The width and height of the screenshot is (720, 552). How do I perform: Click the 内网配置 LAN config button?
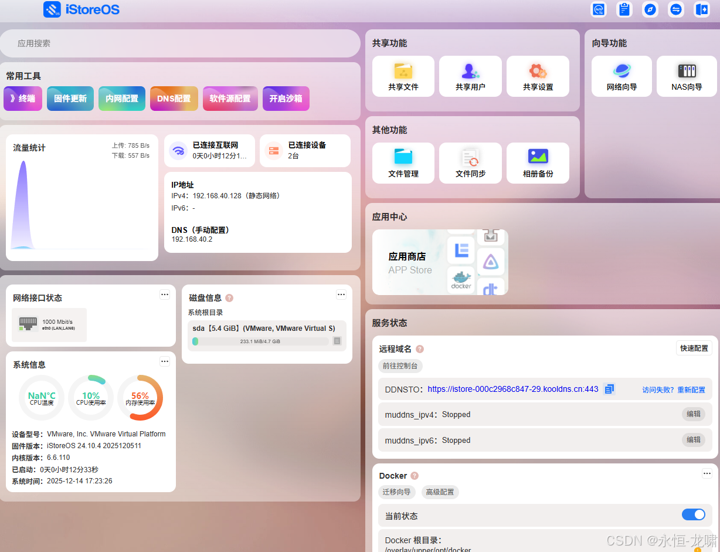point(122,99)
